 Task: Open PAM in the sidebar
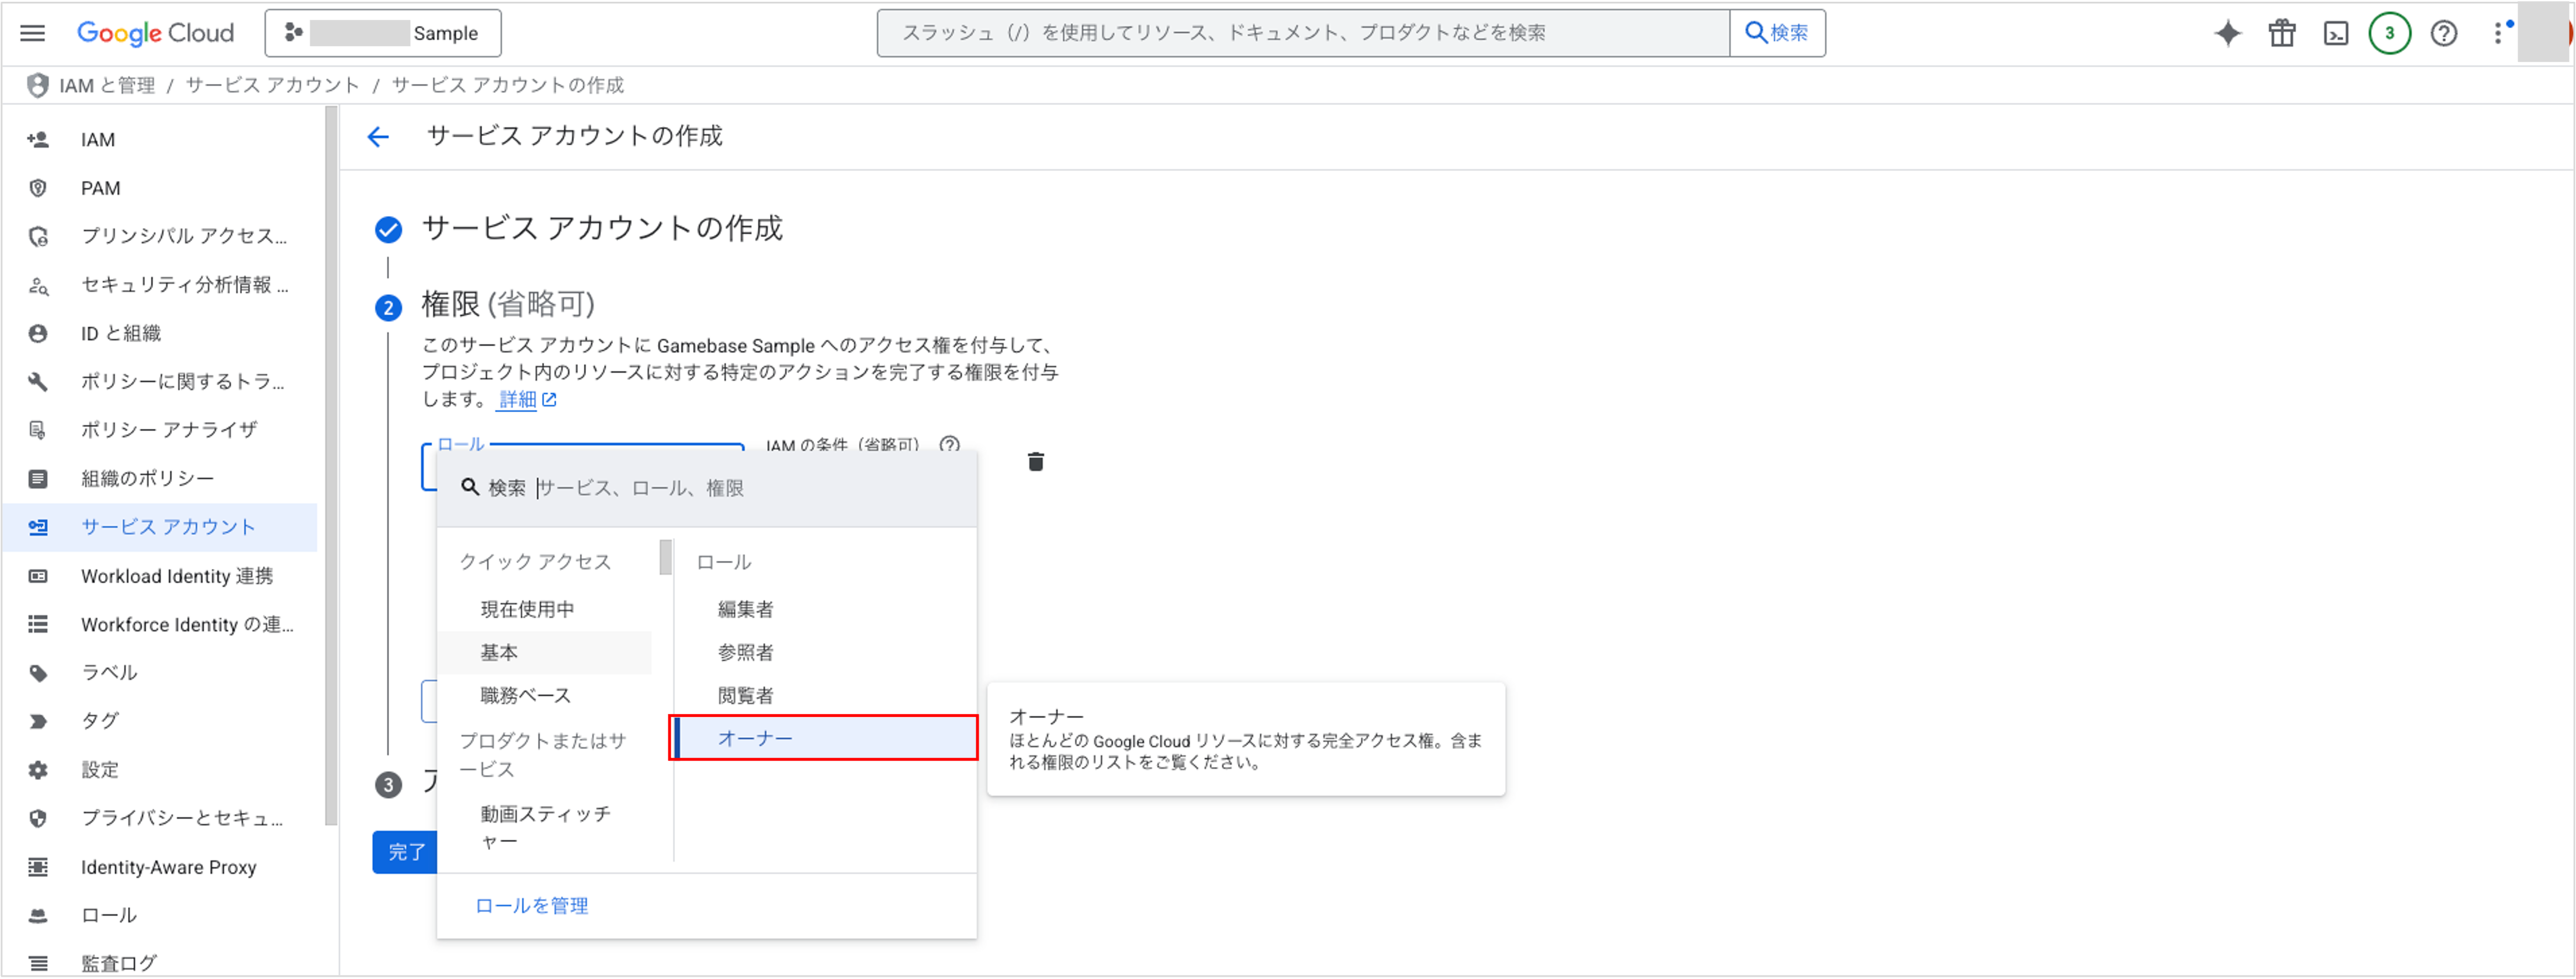click(x=160, y=188)
